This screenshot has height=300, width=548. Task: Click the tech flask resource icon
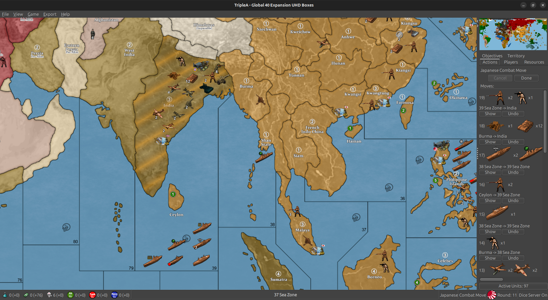click(x=5, y=295)
